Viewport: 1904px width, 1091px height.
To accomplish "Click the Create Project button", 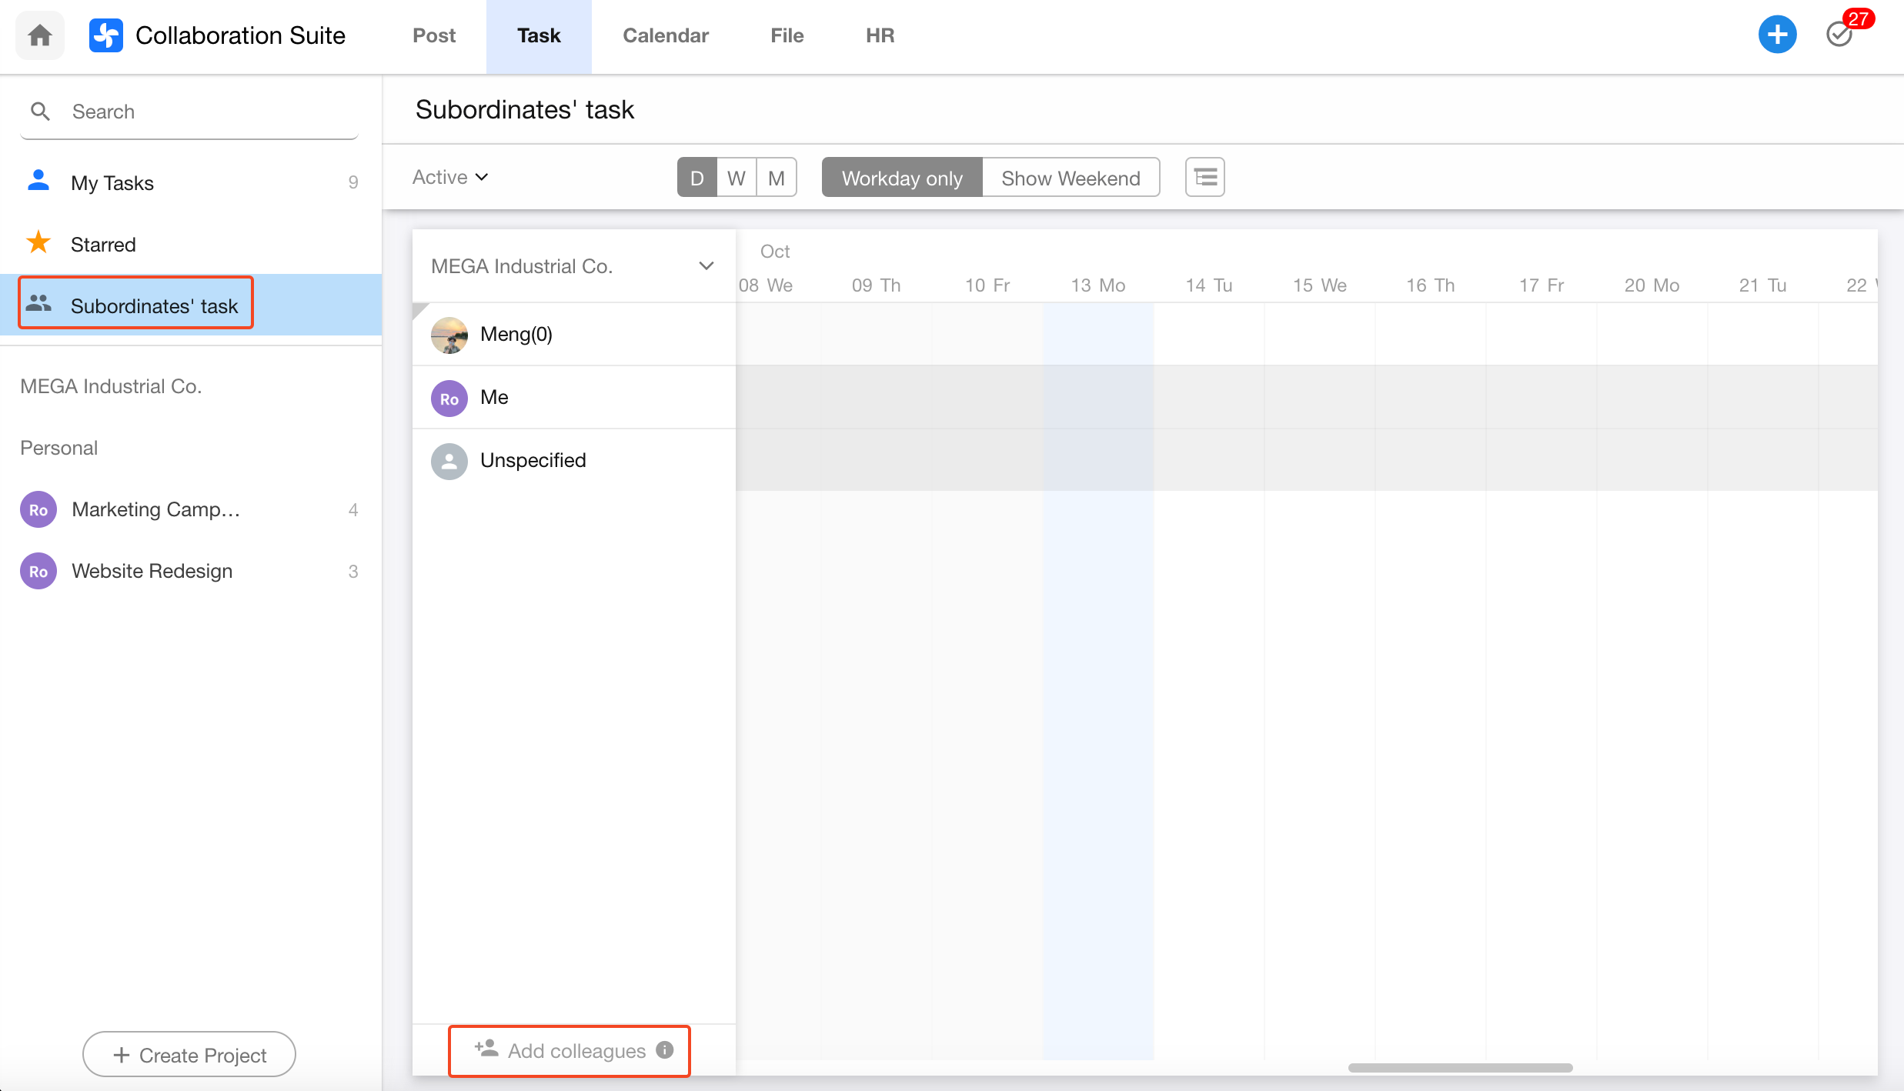I will pyautogui.click(x=189, y=1055).
